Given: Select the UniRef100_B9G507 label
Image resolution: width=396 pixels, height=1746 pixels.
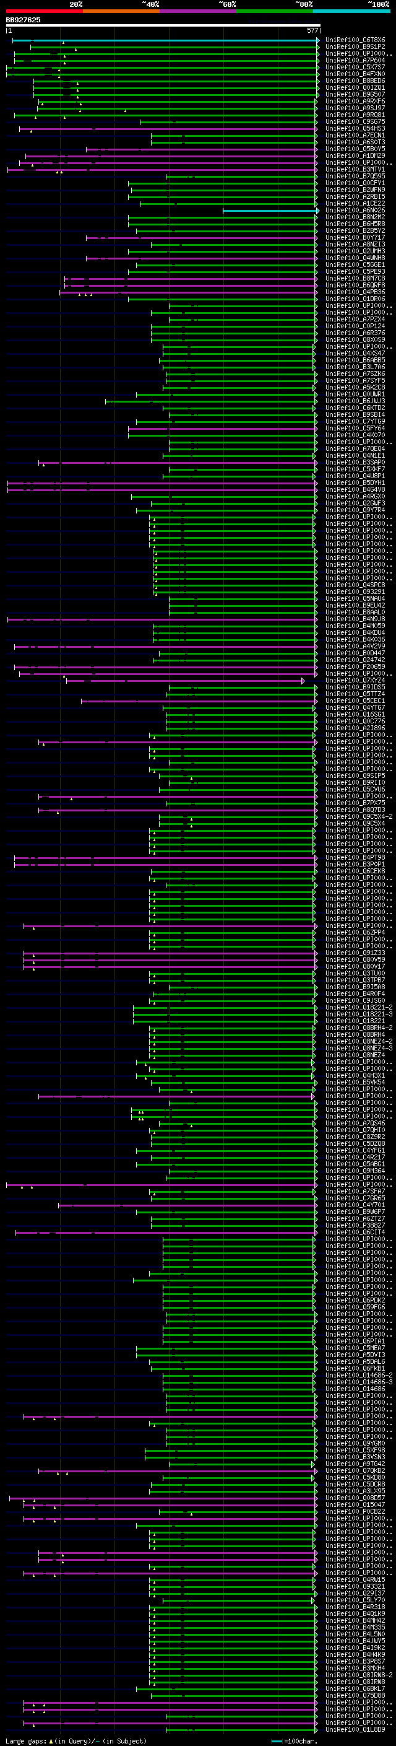Looking at the screenshot, I should click(355, 94).
